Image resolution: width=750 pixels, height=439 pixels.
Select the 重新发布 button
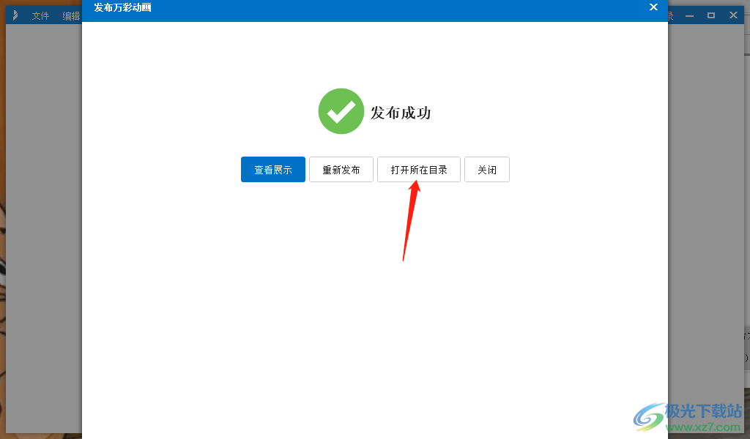pos(341,170)
